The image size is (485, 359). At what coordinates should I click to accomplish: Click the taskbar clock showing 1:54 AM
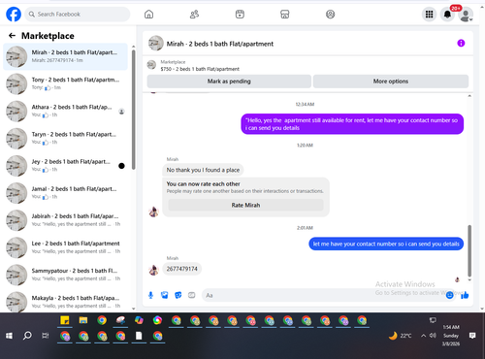[451, 336]
